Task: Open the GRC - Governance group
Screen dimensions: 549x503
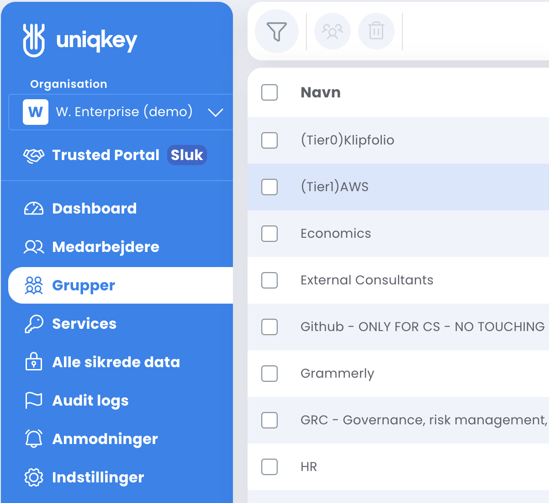Action: click(424, 420)
